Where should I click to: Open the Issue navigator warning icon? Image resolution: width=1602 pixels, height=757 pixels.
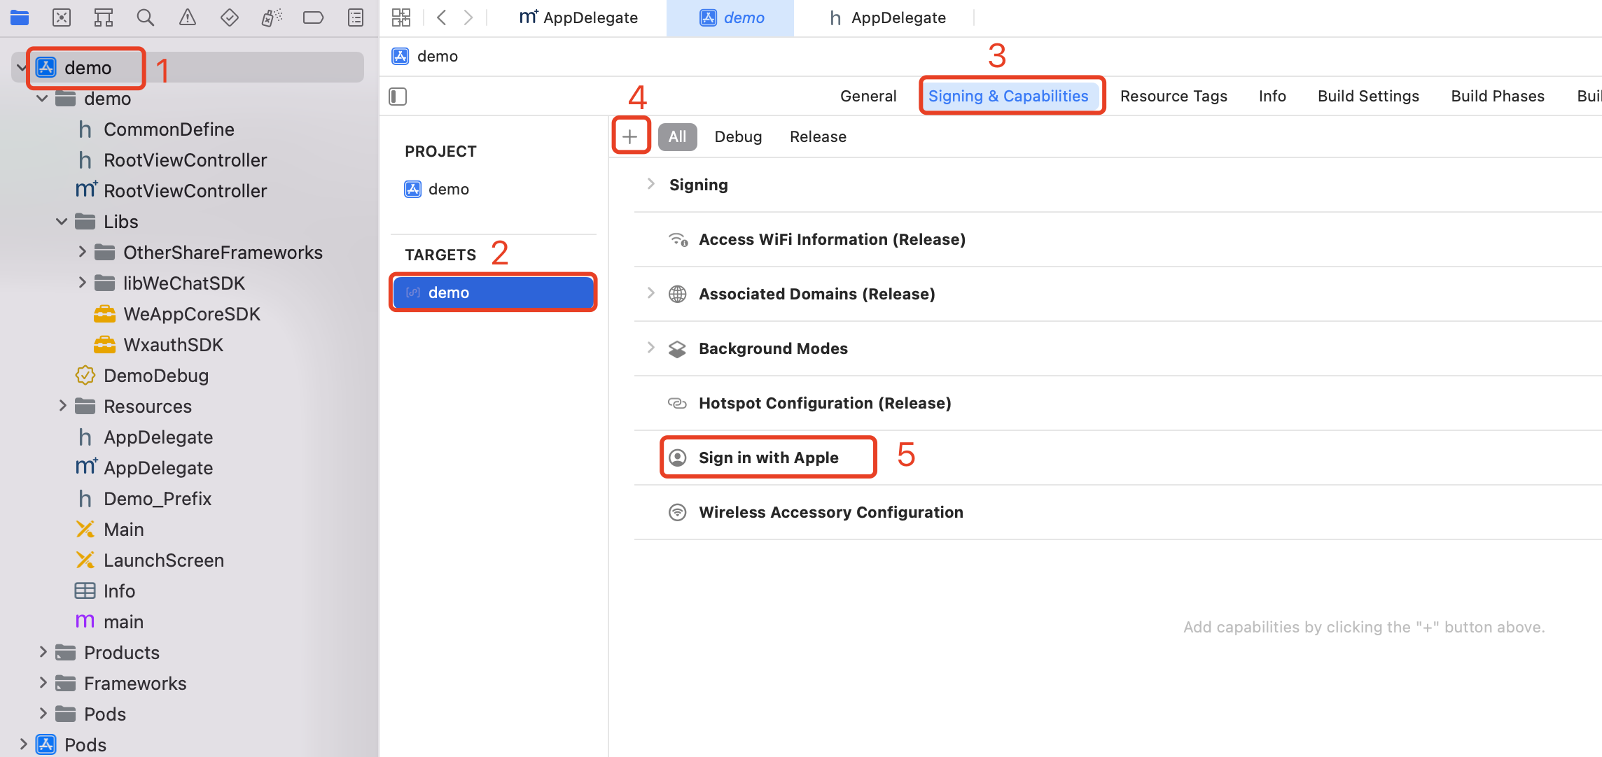point(188,17)
